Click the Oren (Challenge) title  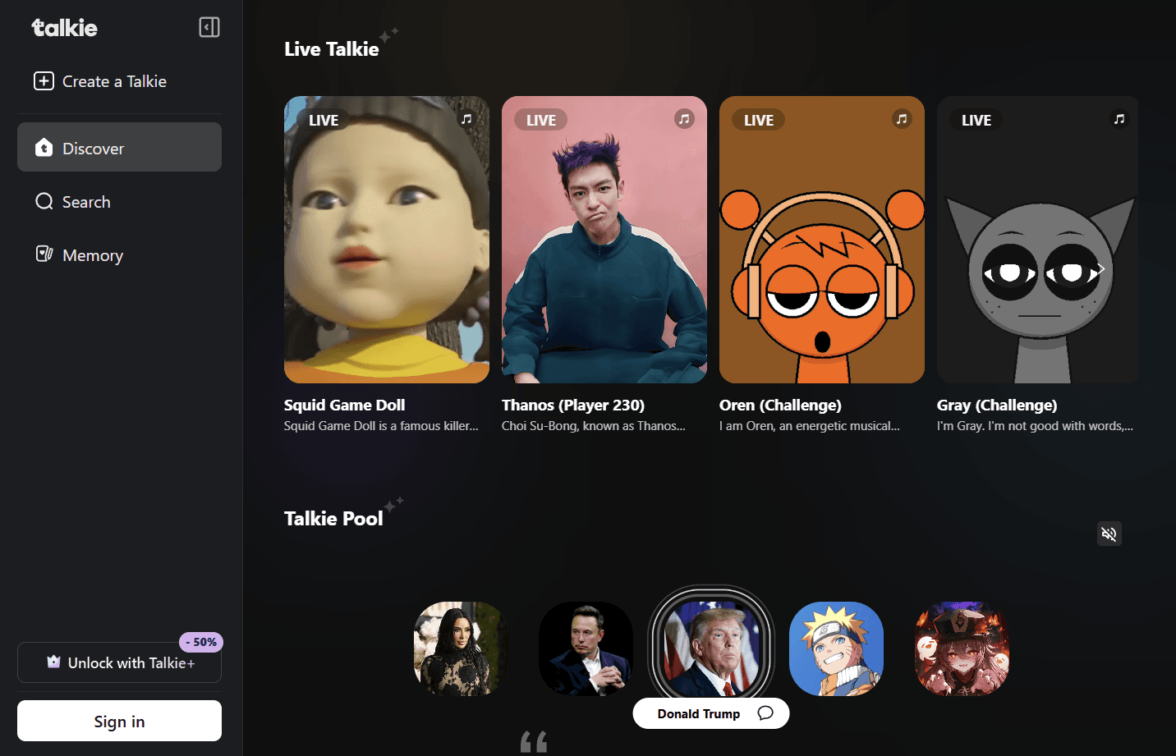pos(780,405)
